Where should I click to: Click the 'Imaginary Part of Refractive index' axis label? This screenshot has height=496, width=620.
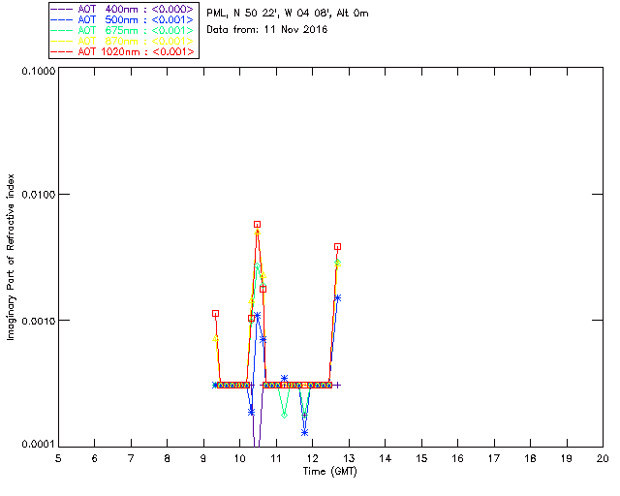[x=11, y=257]
